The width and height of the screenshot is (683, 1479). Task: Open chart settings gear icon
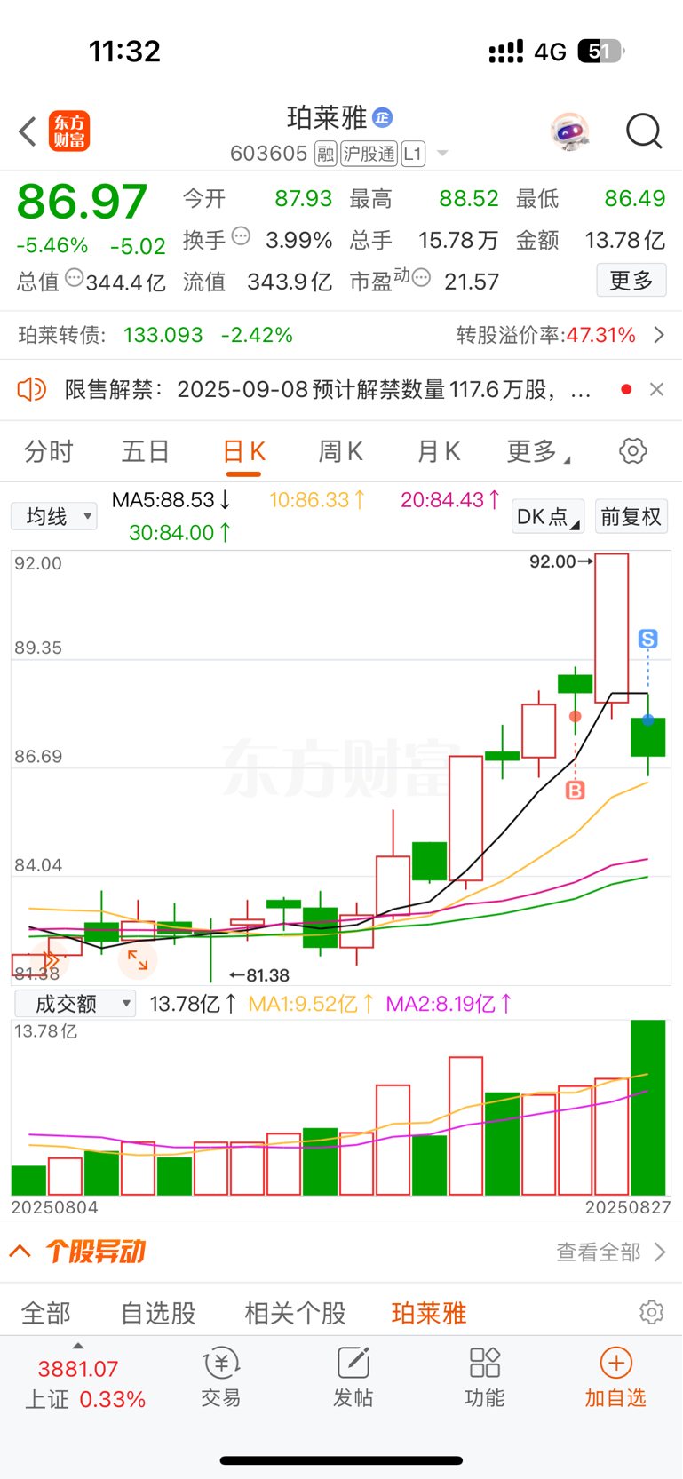tap(633, 451)
